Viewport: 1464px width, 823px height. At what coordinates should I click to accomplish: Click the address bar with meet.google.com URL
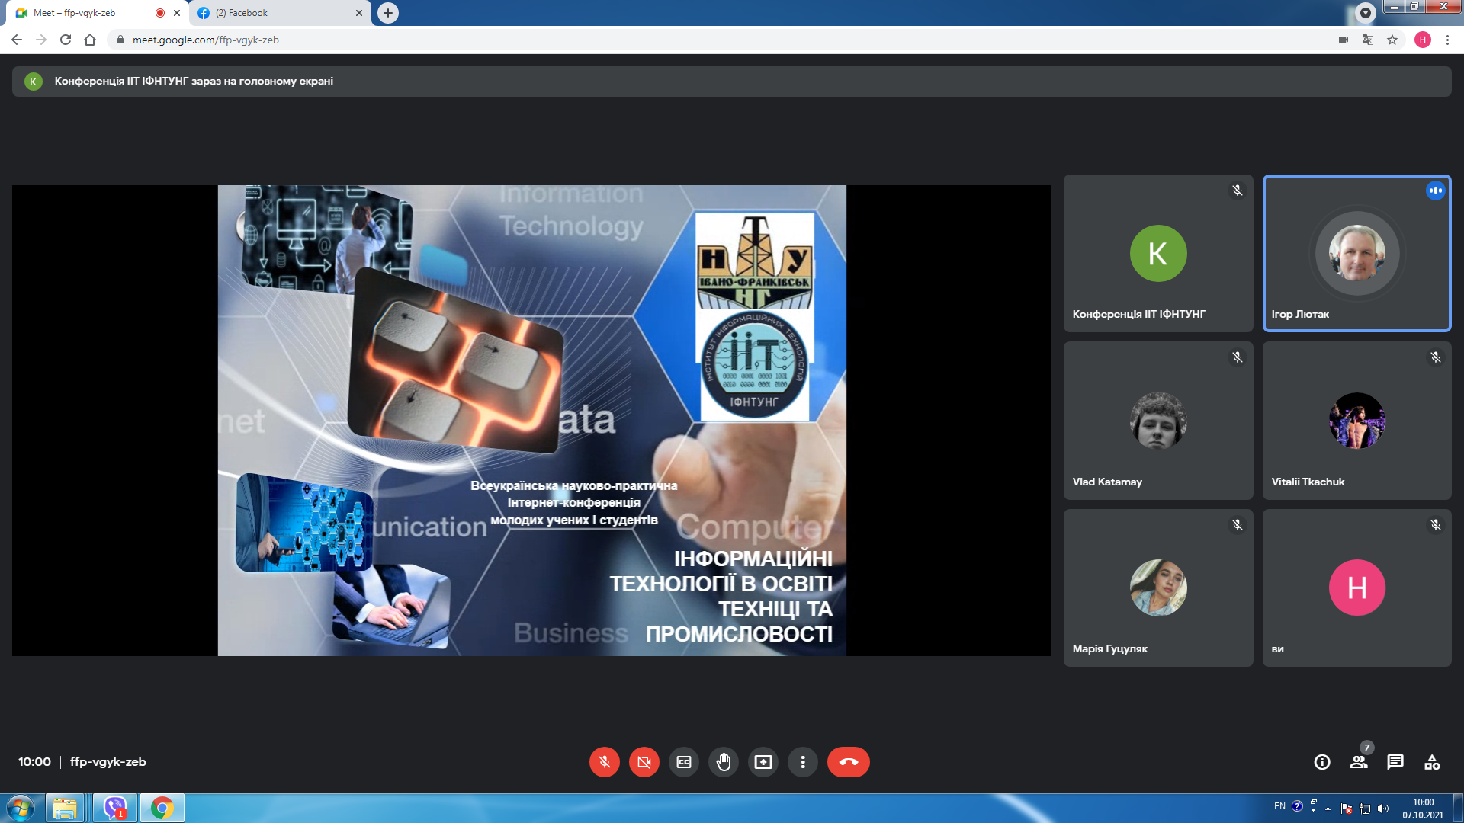pyautogui.click(x=724, y=40)
